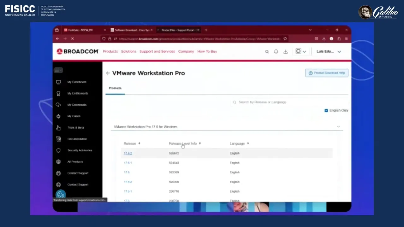Expand VMware Workstation Pro 17.0 for Windows chevron
This screenshot has height=227, width=404.
pyautogui.click(x=338, y=127)
